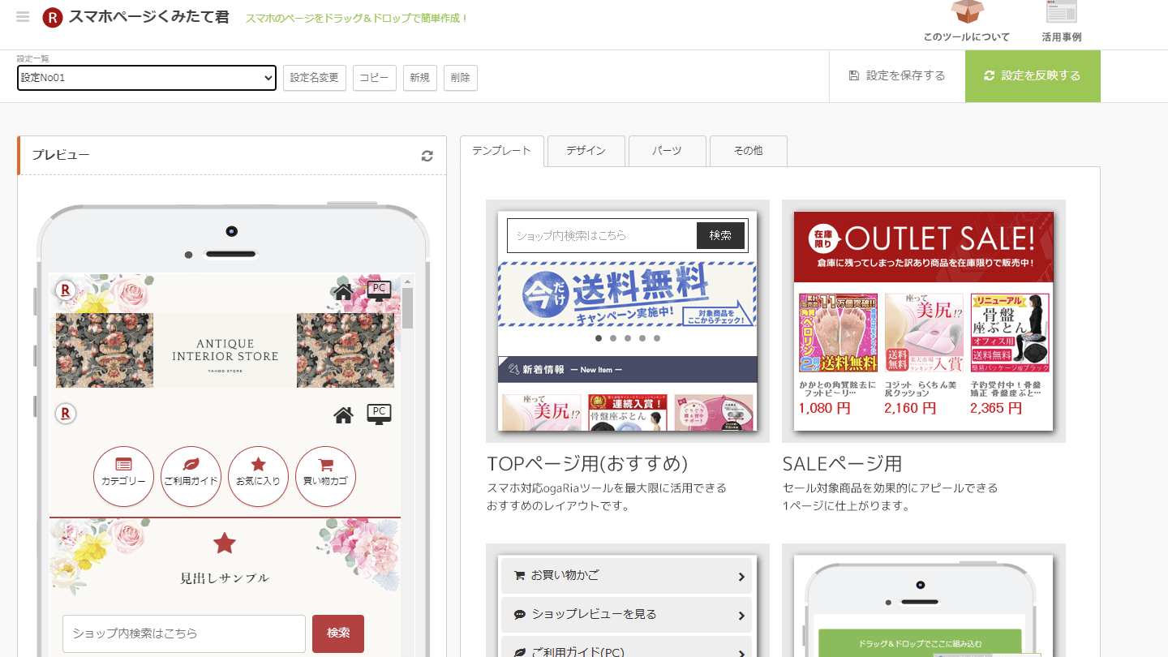1168x657 pixels.
Task: Open the hamburger menu icon
Action: (23, 17)
